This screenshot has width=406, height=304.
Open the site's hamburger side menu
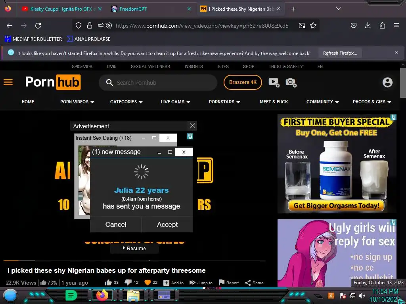tap(8, 82)
